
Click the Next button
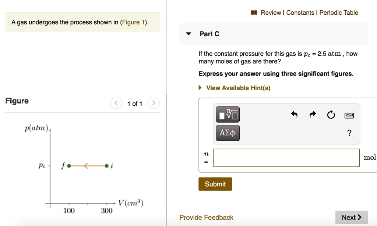[351, 217]
